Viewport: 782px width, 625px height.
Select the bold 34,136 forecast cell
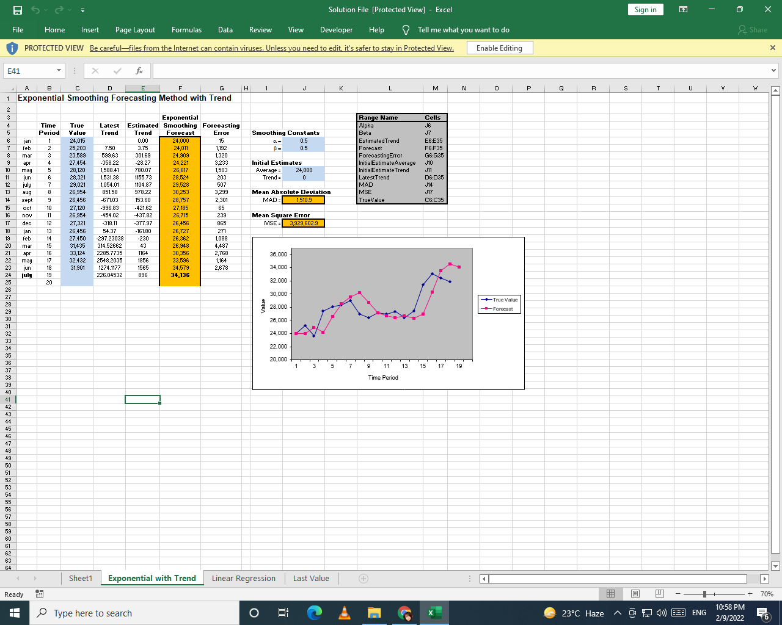(x=180, y=276)
